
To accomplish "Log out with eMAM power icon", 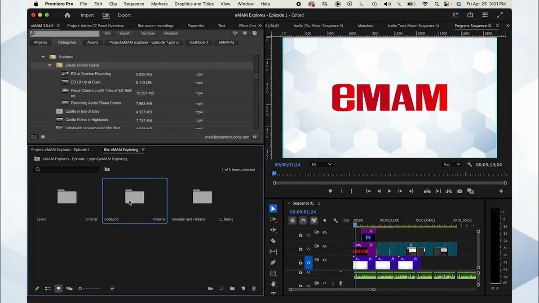I will [x=255, y=137].
